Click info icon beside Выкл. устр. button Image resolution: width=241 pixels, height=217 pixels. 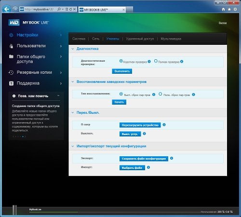pos(144,134)
